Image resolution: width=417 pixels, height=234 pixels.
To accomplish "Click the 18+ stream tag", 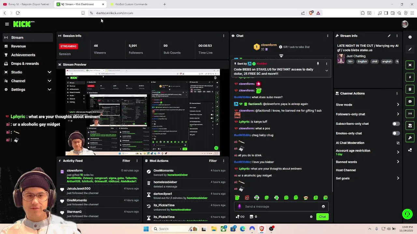I will (x=350, y=61).
